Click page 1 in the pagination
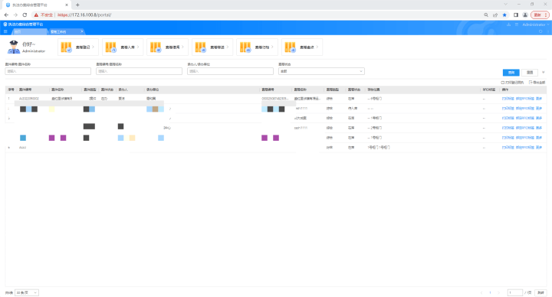This screenshot has height=297, width=552. pos(490,292)
